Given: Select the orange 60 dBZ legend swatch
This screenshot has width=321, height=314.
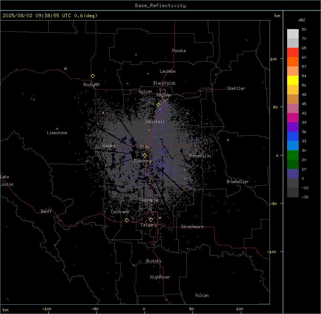Looking at the screenshot, I should pos(293,62).
